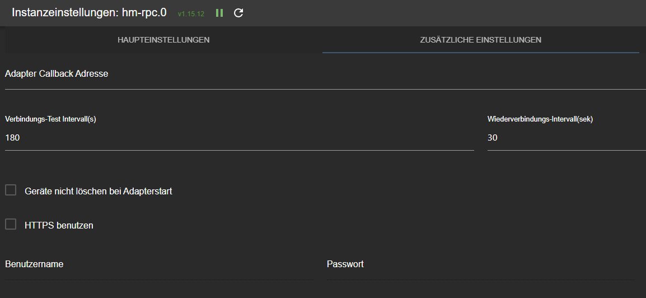
Task: Enable the 'Geräte nicht löschen bei Adapterstart' checkbox
Action: point(11,190)
